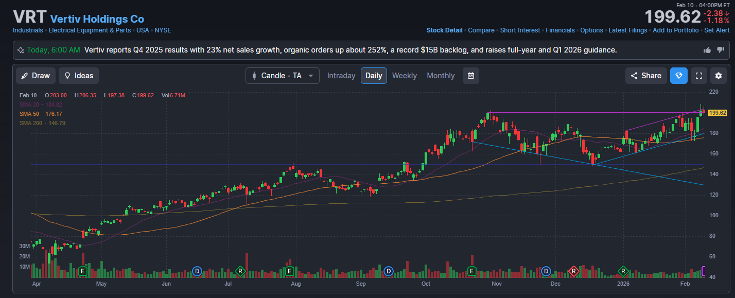735x298 pixels.
Task: Select the Daily timeframe
Action: (x=374, y=76)
